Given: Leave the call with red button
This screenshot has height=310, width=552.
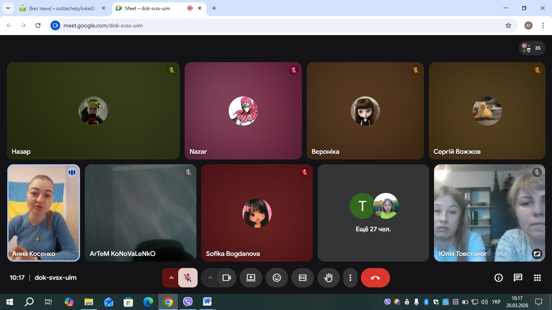Looking at the screenshot, I should click(x=375, y=278).
